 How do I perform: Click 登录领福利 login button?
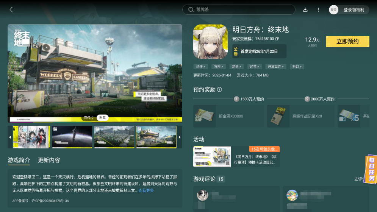pos(354,10)
